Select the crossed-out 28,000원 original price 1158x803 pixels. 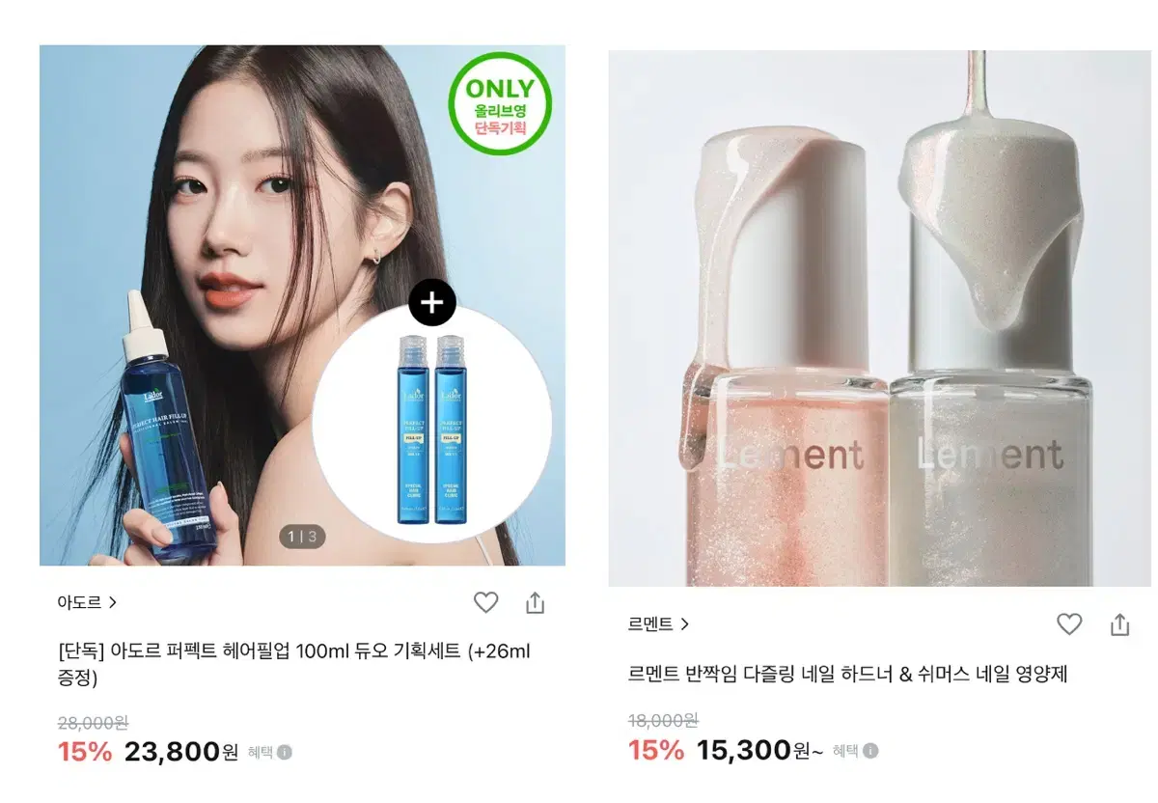tap(93, 723)
